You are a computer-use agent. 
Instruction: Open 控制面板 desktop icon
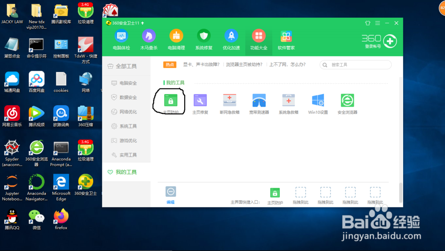point(61,48)
